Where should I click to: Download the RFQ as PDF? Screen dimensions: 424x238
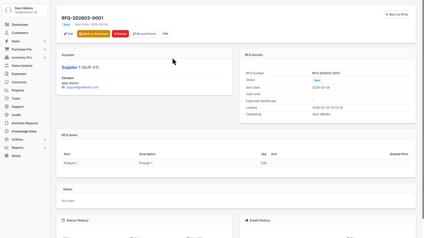pos(165,34)
